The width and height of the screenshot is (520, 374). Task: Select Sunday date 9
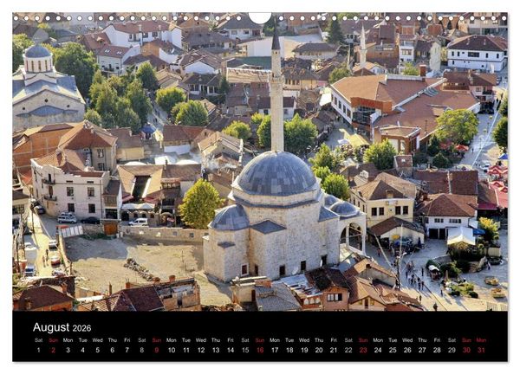(157, 350)
